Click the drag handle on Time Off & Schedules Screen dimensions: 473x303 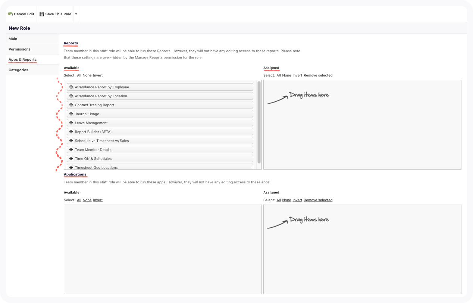(71, 158)
